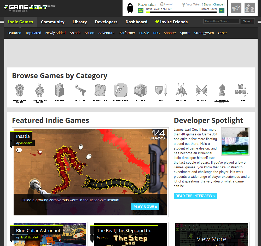Image resolution: width=261 pixels, height=246 pixels.
Task: Open author pyros link
Action: click(104, 238)
